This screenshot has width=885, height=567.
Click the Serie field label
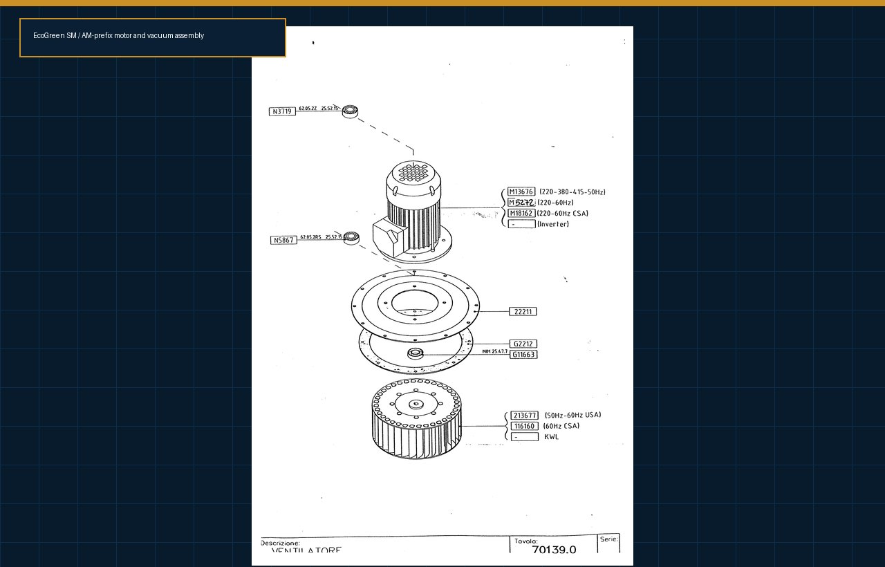point(608,539)
